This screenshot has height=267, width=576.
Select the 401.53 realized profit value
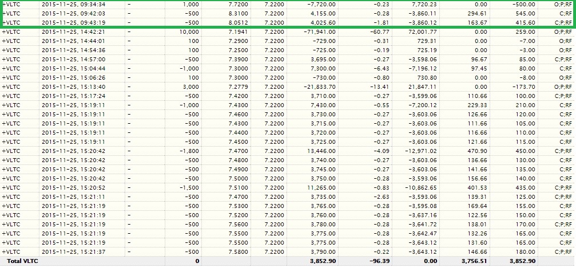(x=478, y=188)
